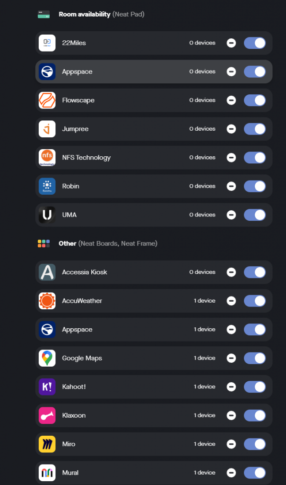This screenshot has height=485, width=286.
Task: Disable the UMA availability toggle
Action: click(255, 215)
